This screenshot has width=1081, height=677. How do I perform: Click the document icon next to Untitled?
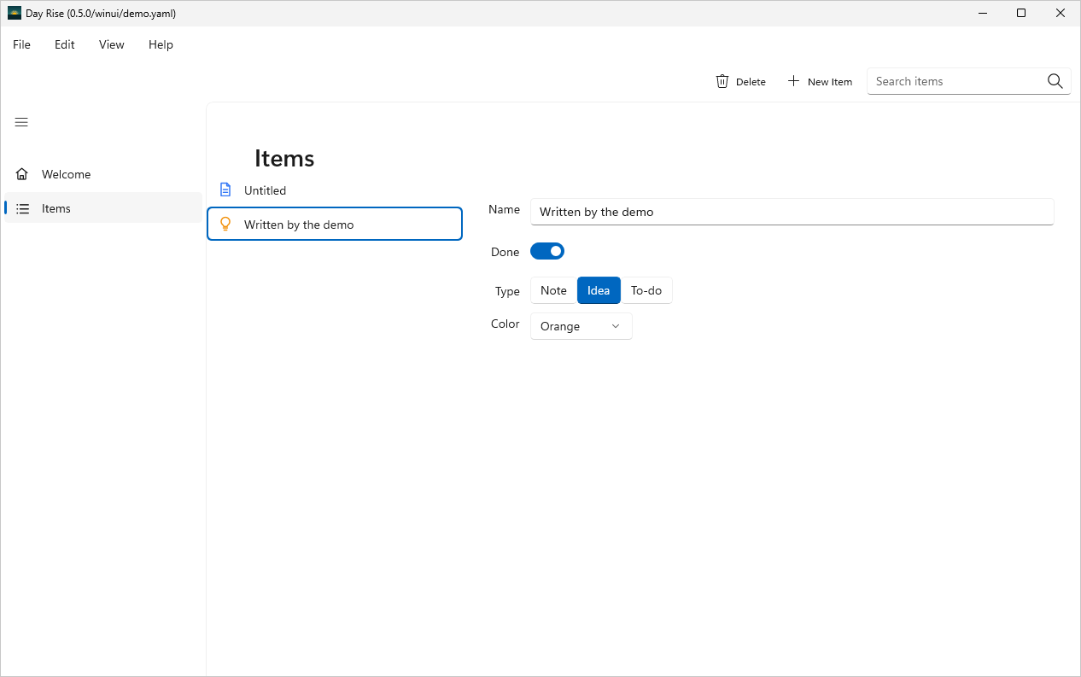(x=225, y=190)
